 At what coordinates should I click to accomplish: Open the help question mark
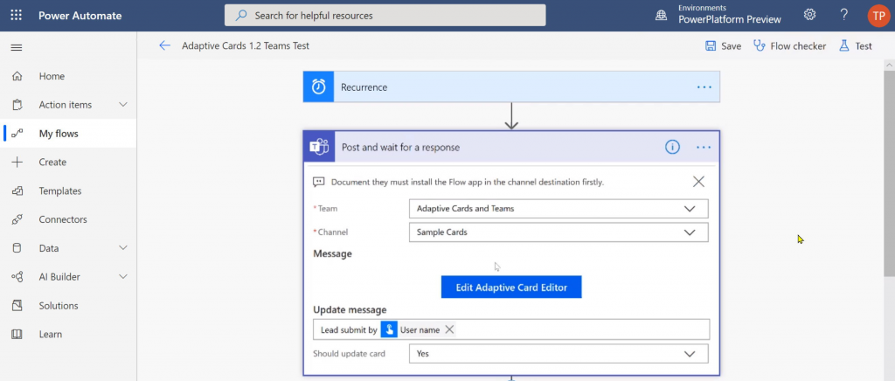click(844, 15)
